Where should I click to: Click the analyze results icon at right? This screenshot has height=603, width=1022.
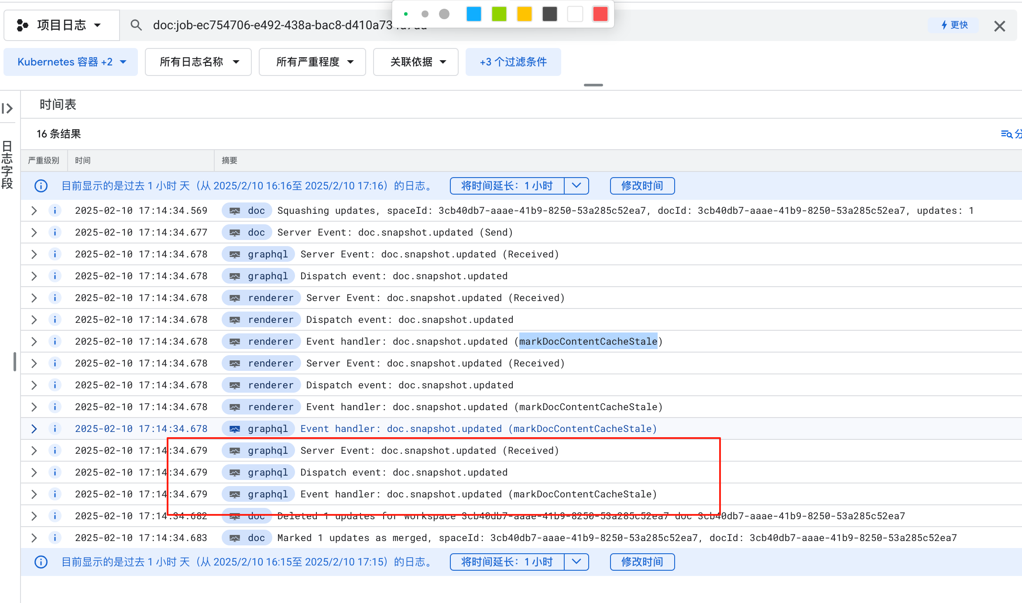[x=1006, y=134]
